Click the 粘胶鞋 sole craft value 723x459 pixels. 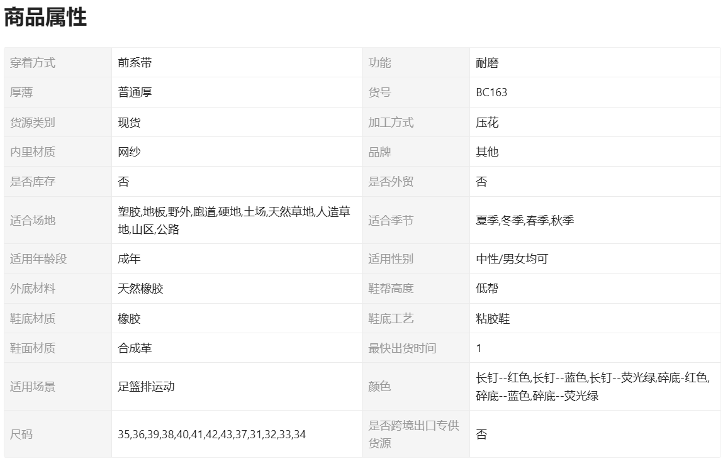click(493, 319)
